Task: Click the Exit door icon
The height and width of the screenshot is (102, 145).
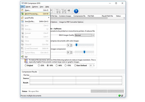Action: (22, 56)
